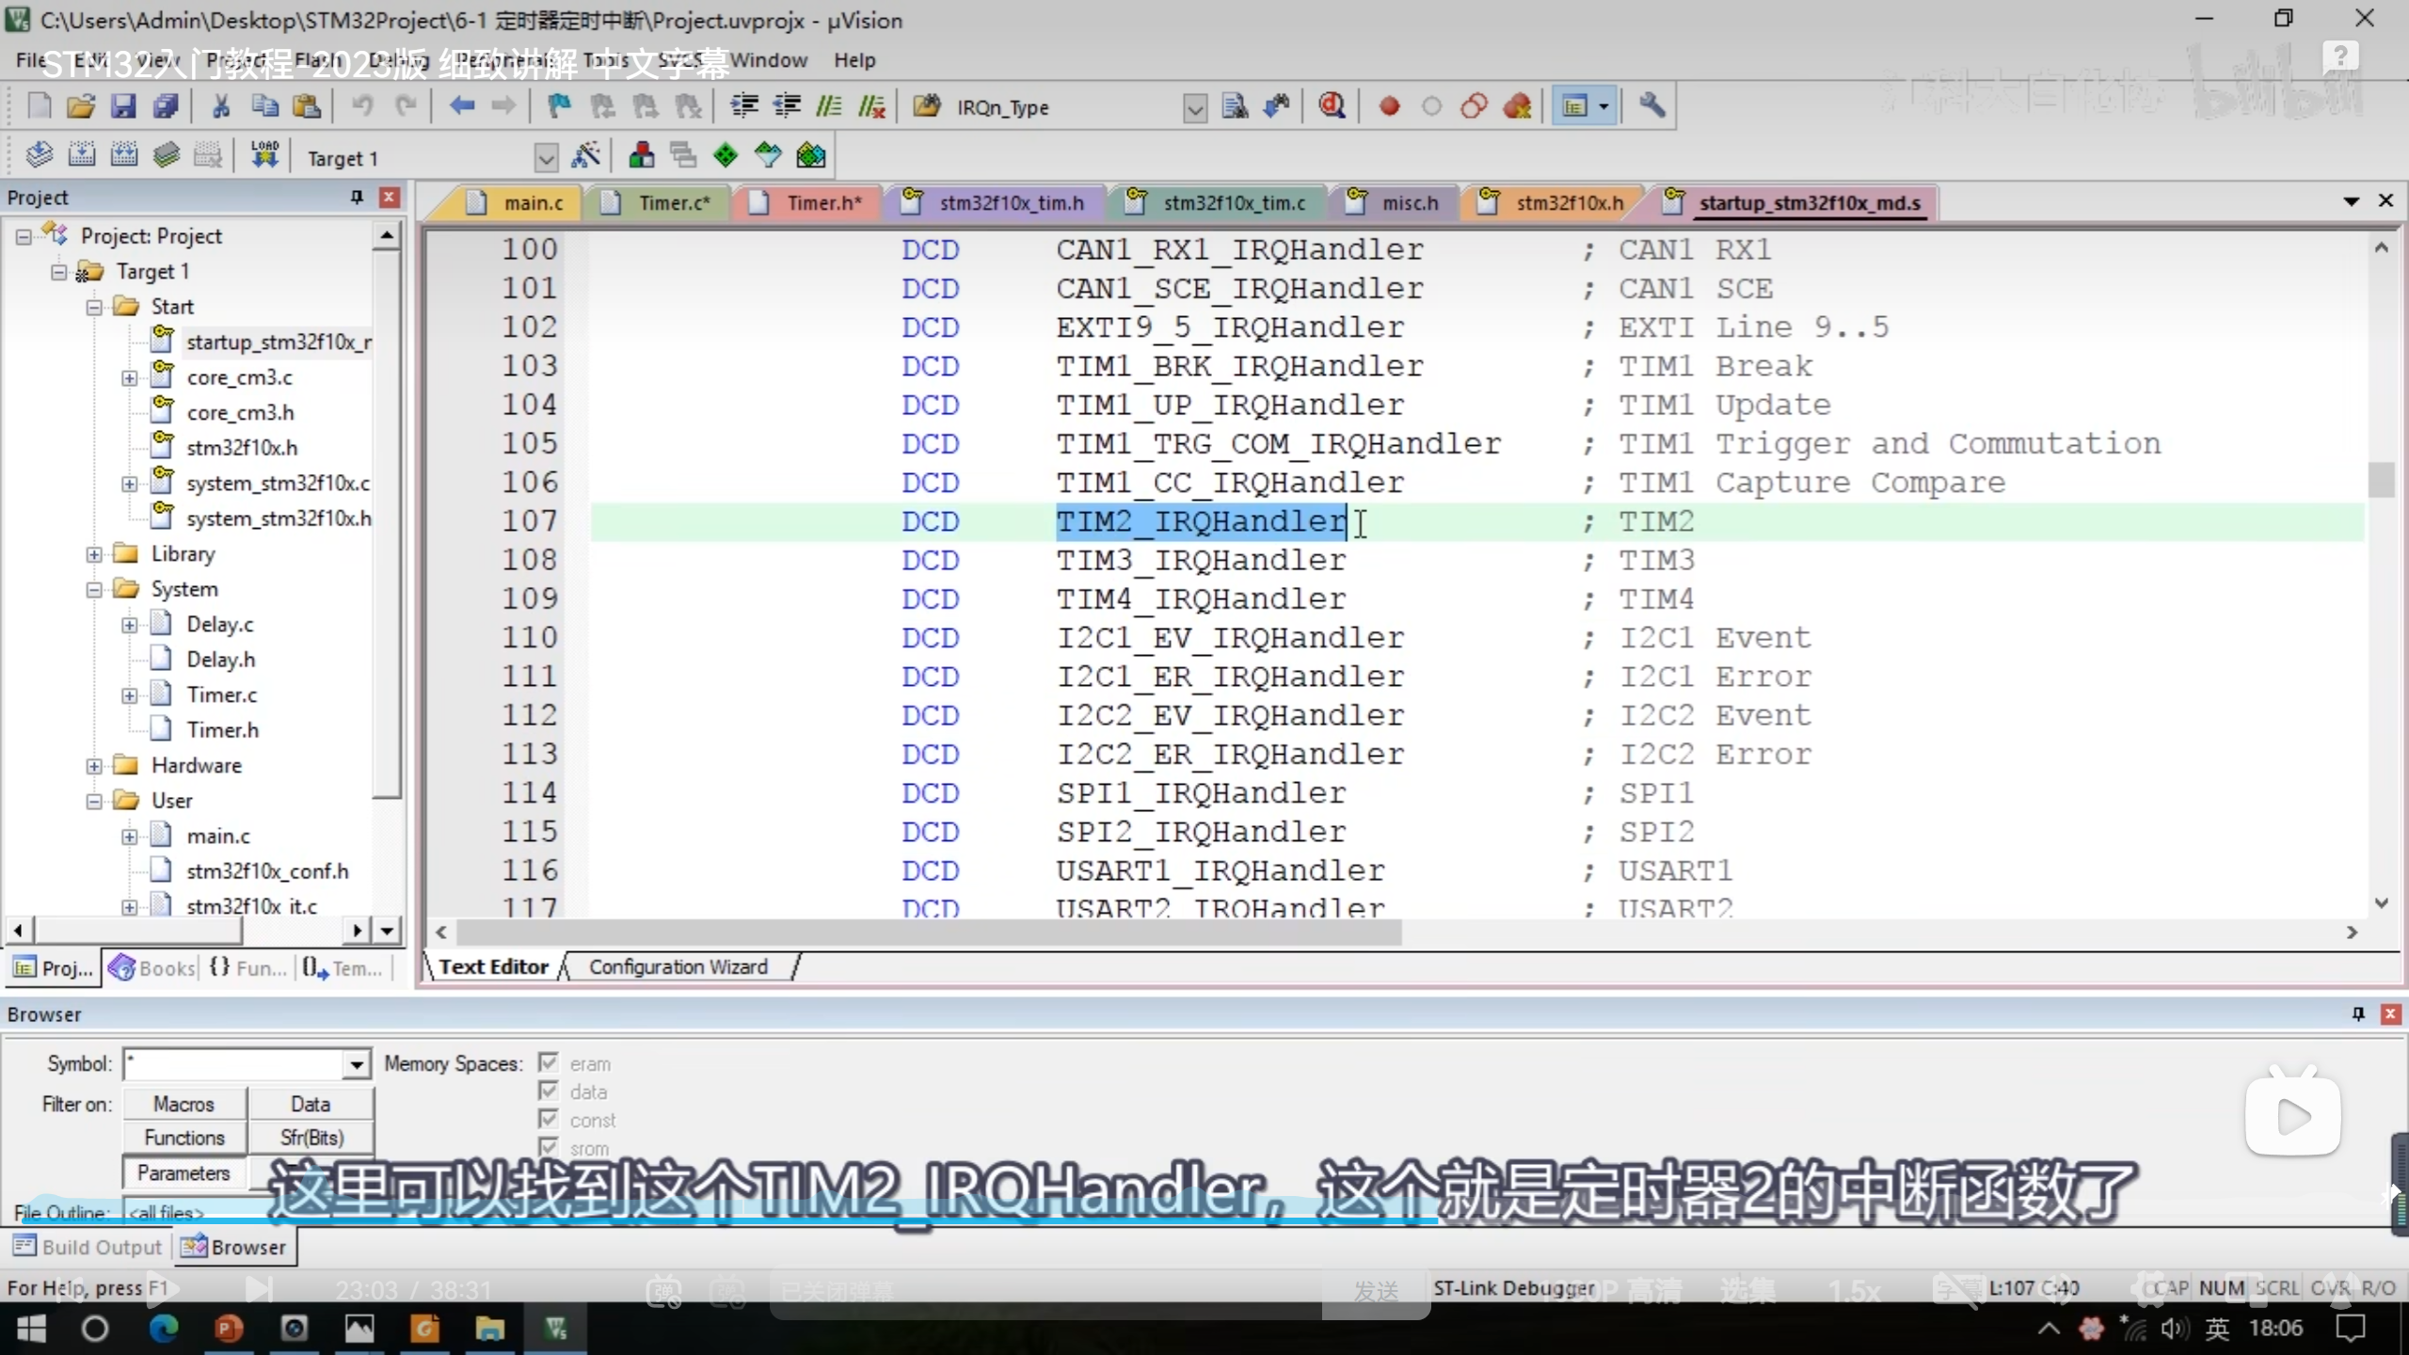Click the Download LOAD icon

click(264, 156)
